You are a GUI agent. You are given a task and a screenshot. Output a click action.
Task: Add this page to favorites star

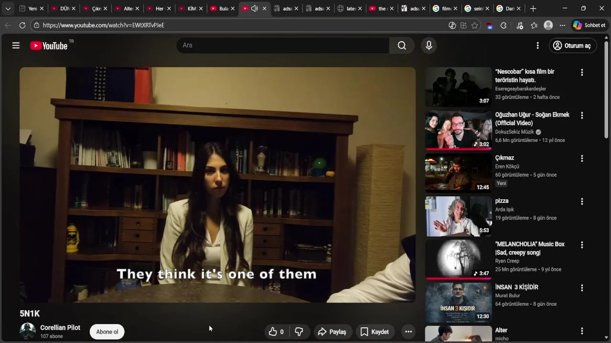pyautogui.click(x=474, y=25)
